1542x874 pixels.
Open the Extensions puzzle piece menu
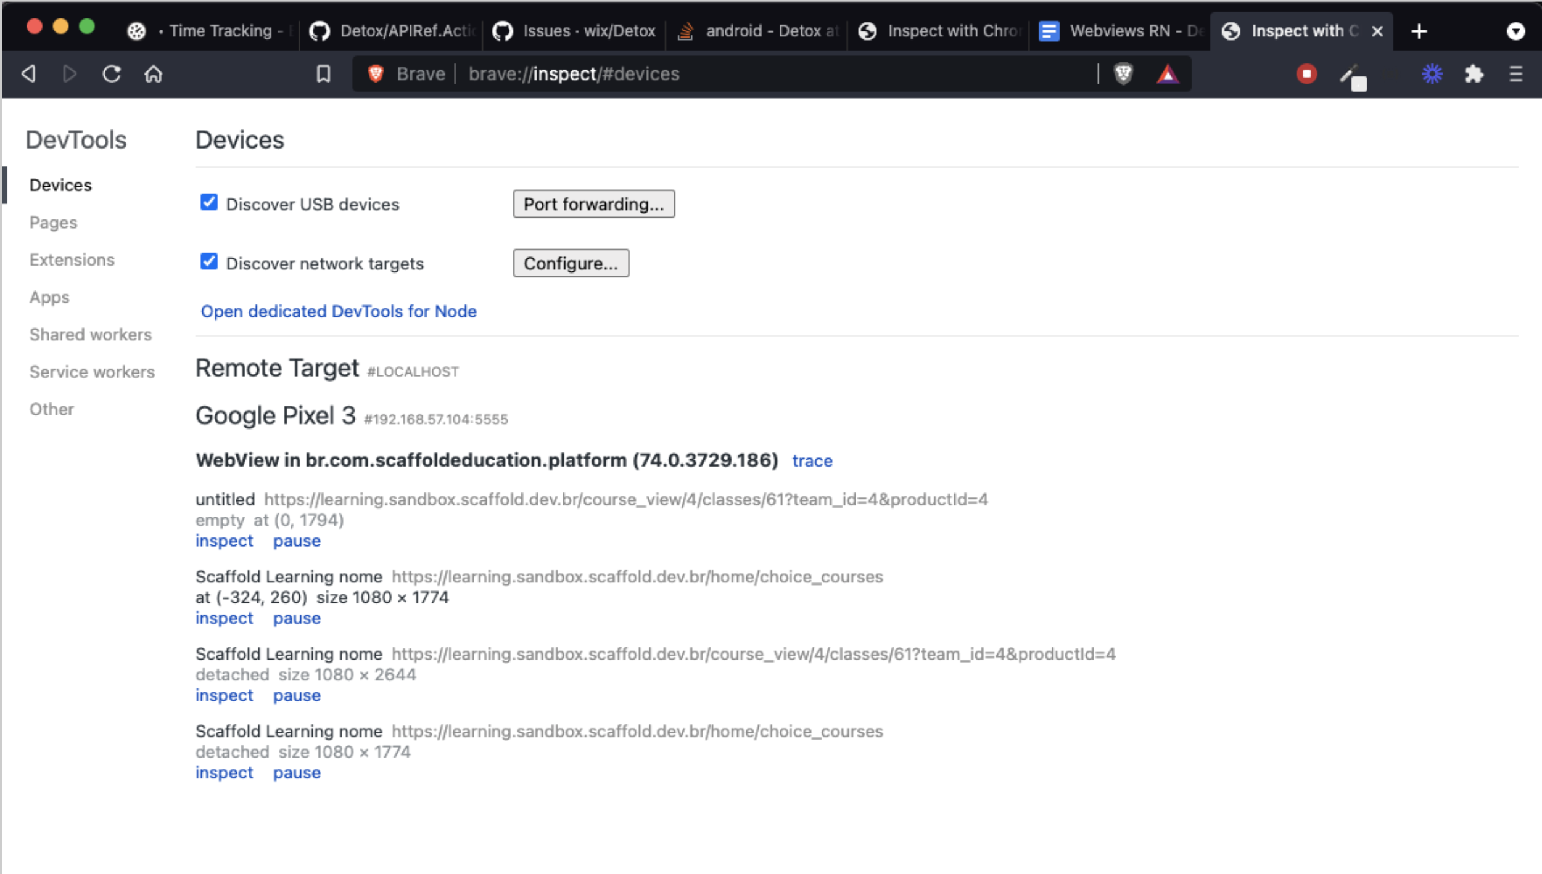coord(1474,74)
